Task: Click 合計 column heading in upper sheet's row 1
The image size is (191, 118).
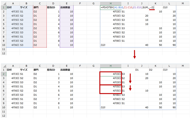Action: pyautogui.click(x=169, y=7)
